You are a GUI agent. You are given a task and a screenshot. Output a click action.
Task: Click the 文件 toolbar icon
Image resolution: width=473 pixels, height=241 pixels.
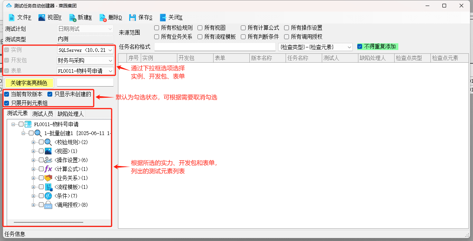coord(12,17)
